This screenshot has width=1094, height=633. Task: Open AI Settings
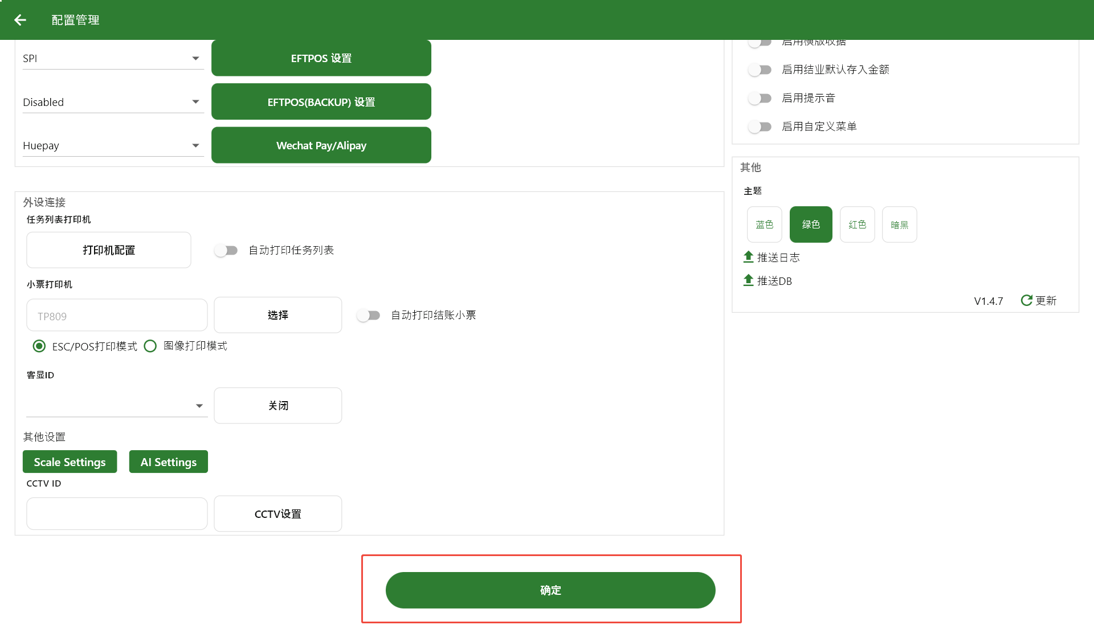click(x=168, y=462)
